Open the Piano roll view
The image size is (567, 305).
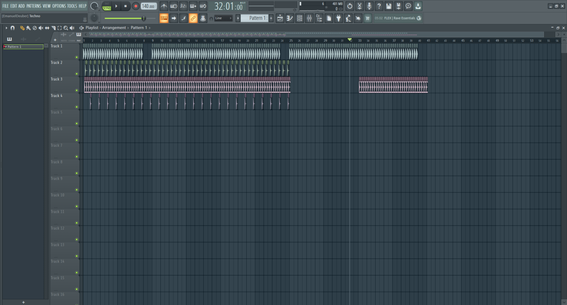pos(290,18)
